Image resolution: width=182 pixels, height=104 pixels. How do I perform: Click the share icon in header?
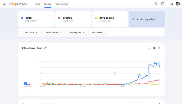click(x=156, y=4)
